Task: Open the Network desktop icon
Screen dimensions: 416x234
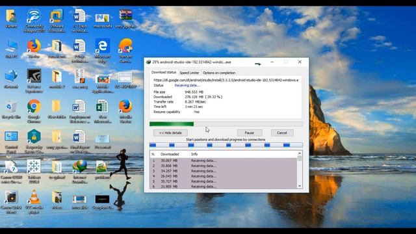Action: click(11, 79)
